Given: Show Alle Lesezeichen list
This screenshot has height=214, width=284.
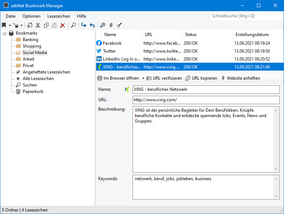Looking at the screenshot, I should click(x=38, y=79).
